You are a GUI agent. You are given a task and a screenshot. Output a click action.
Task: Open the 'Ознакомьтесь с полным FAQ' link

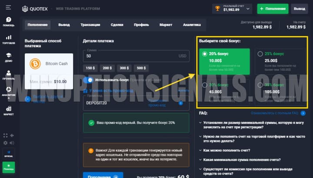coord(277,113)
